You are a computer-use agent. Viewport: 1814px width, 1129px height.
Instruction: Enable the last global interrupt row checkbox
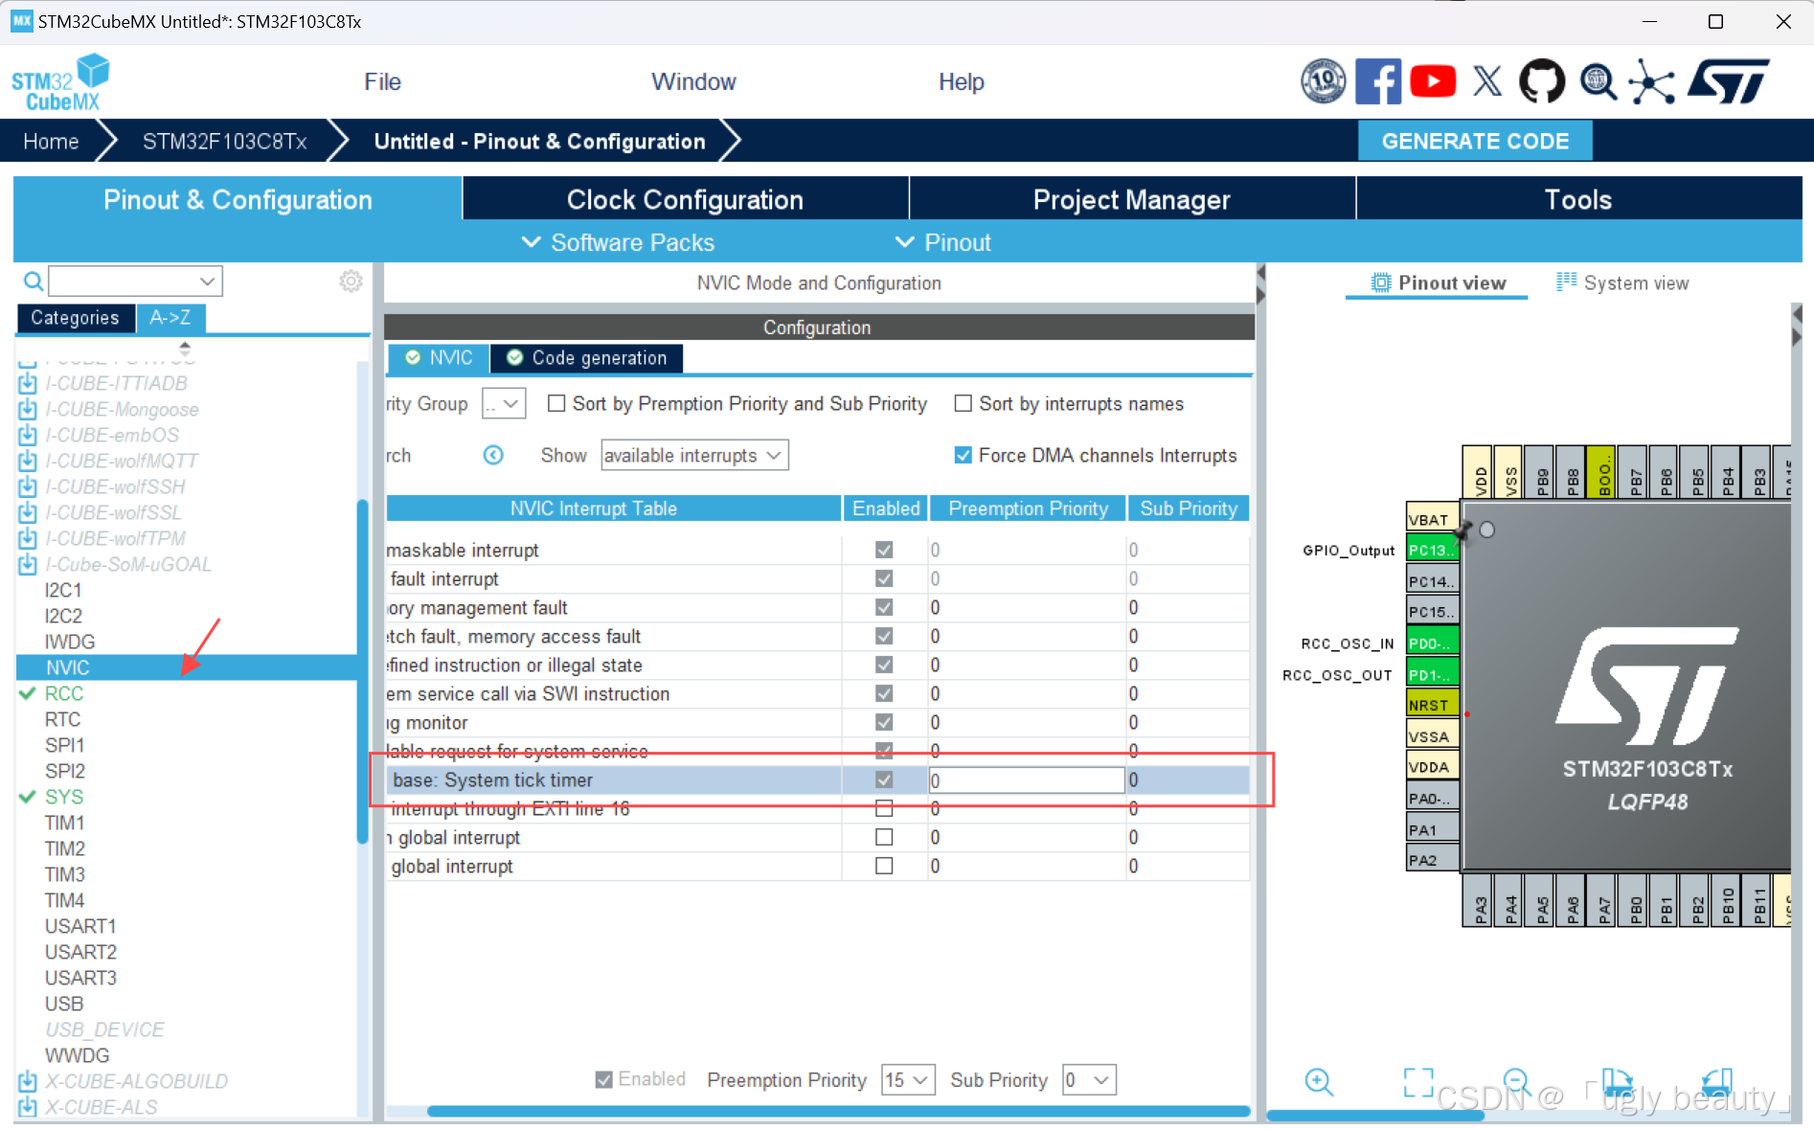pyautogui.click(x=884, y=867)
